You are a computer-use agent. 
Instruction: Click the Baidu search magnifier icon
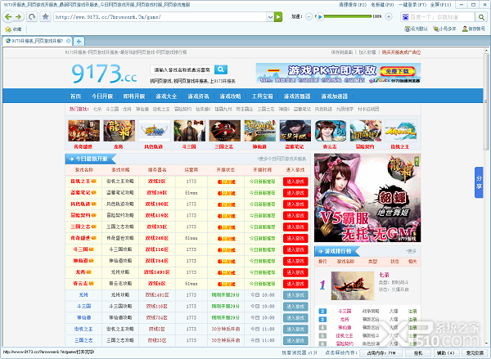coord(481,17)
